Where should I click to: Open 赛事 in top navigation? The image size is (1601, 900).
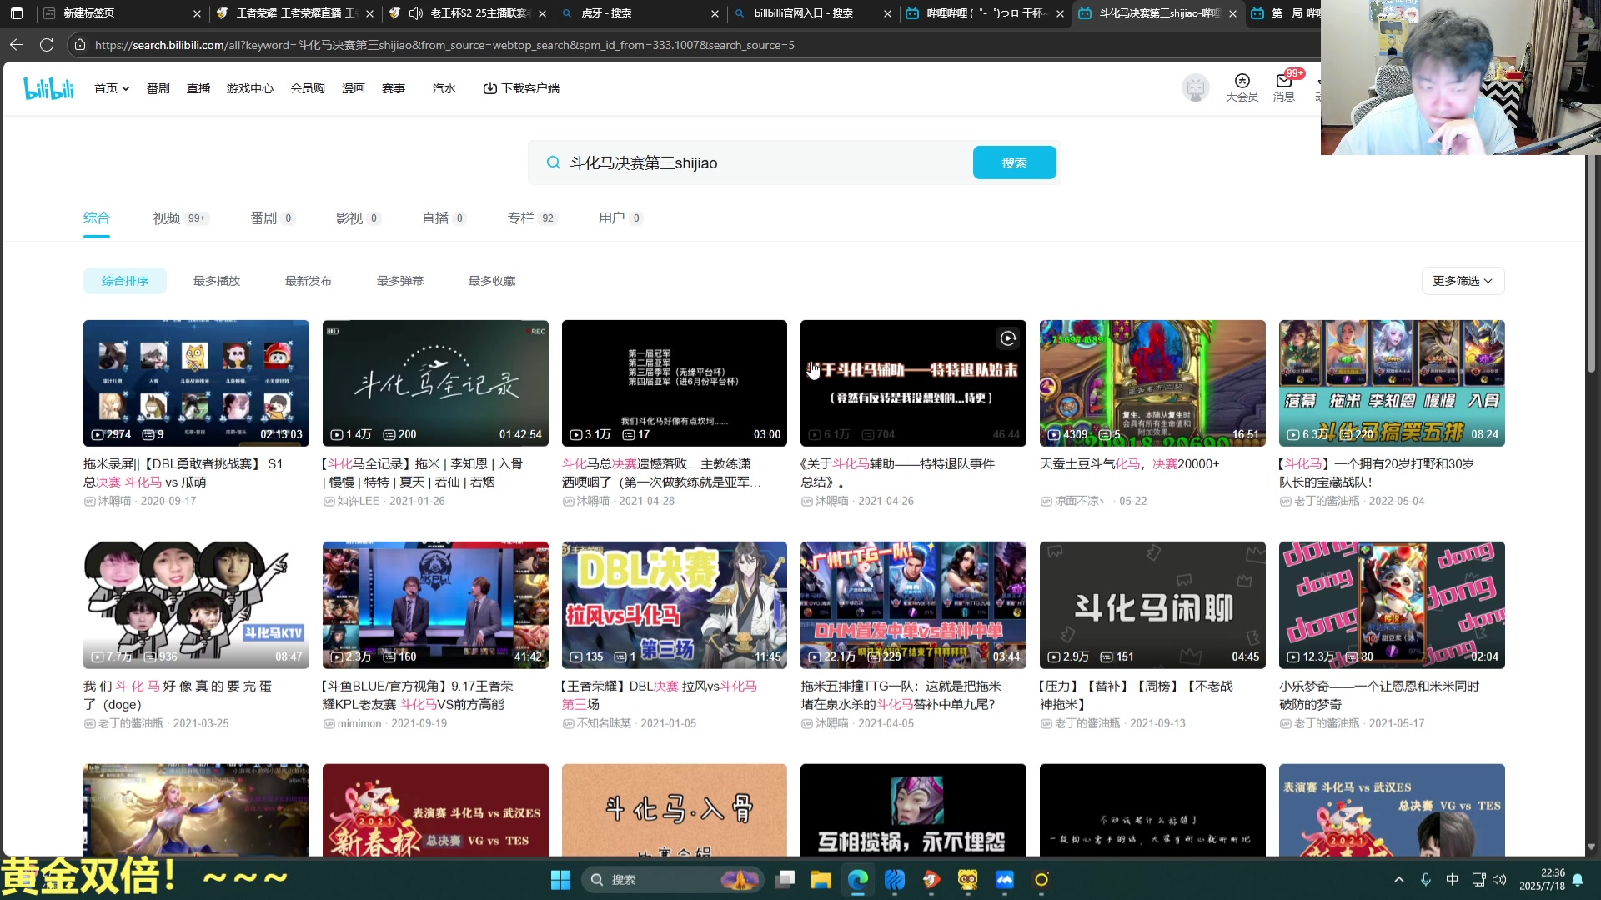click(394, 88)
